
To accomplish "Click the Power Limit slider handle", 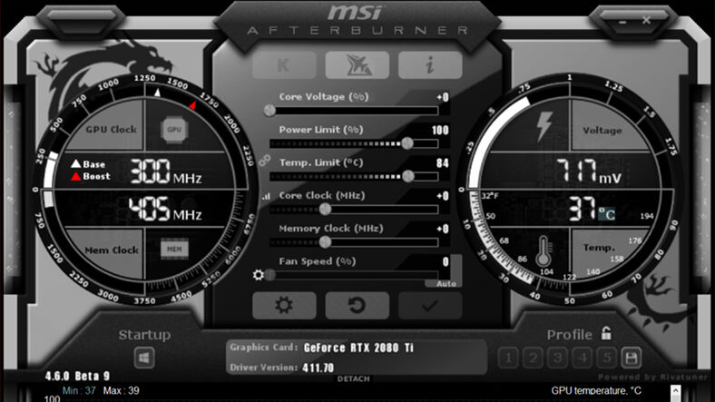I will [x=407, y=142].
